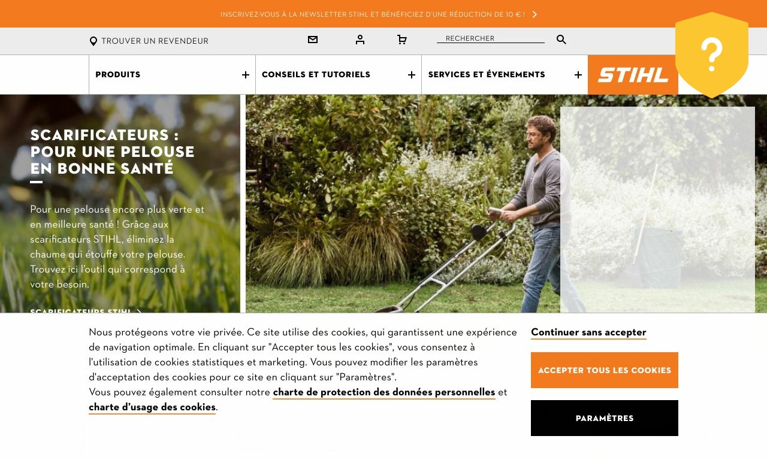Open the user account icon
Viewport: 767px width, 460px height.
(360, 40)
